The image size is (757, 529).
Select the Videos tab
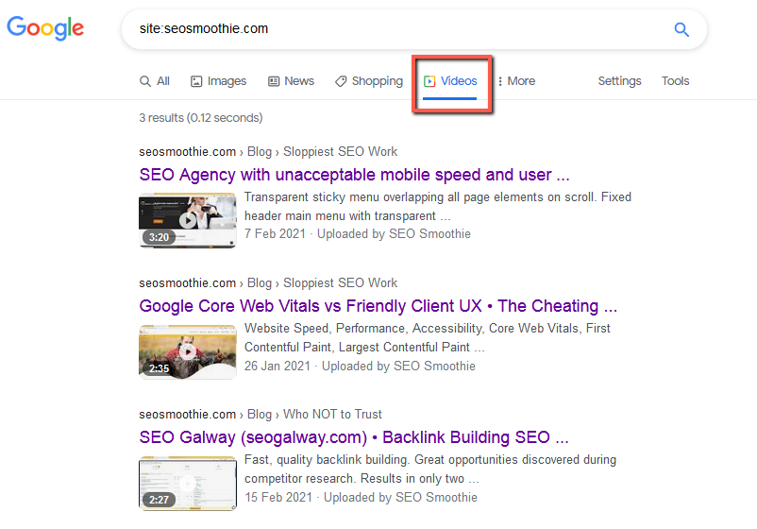[x=451, y=81]
